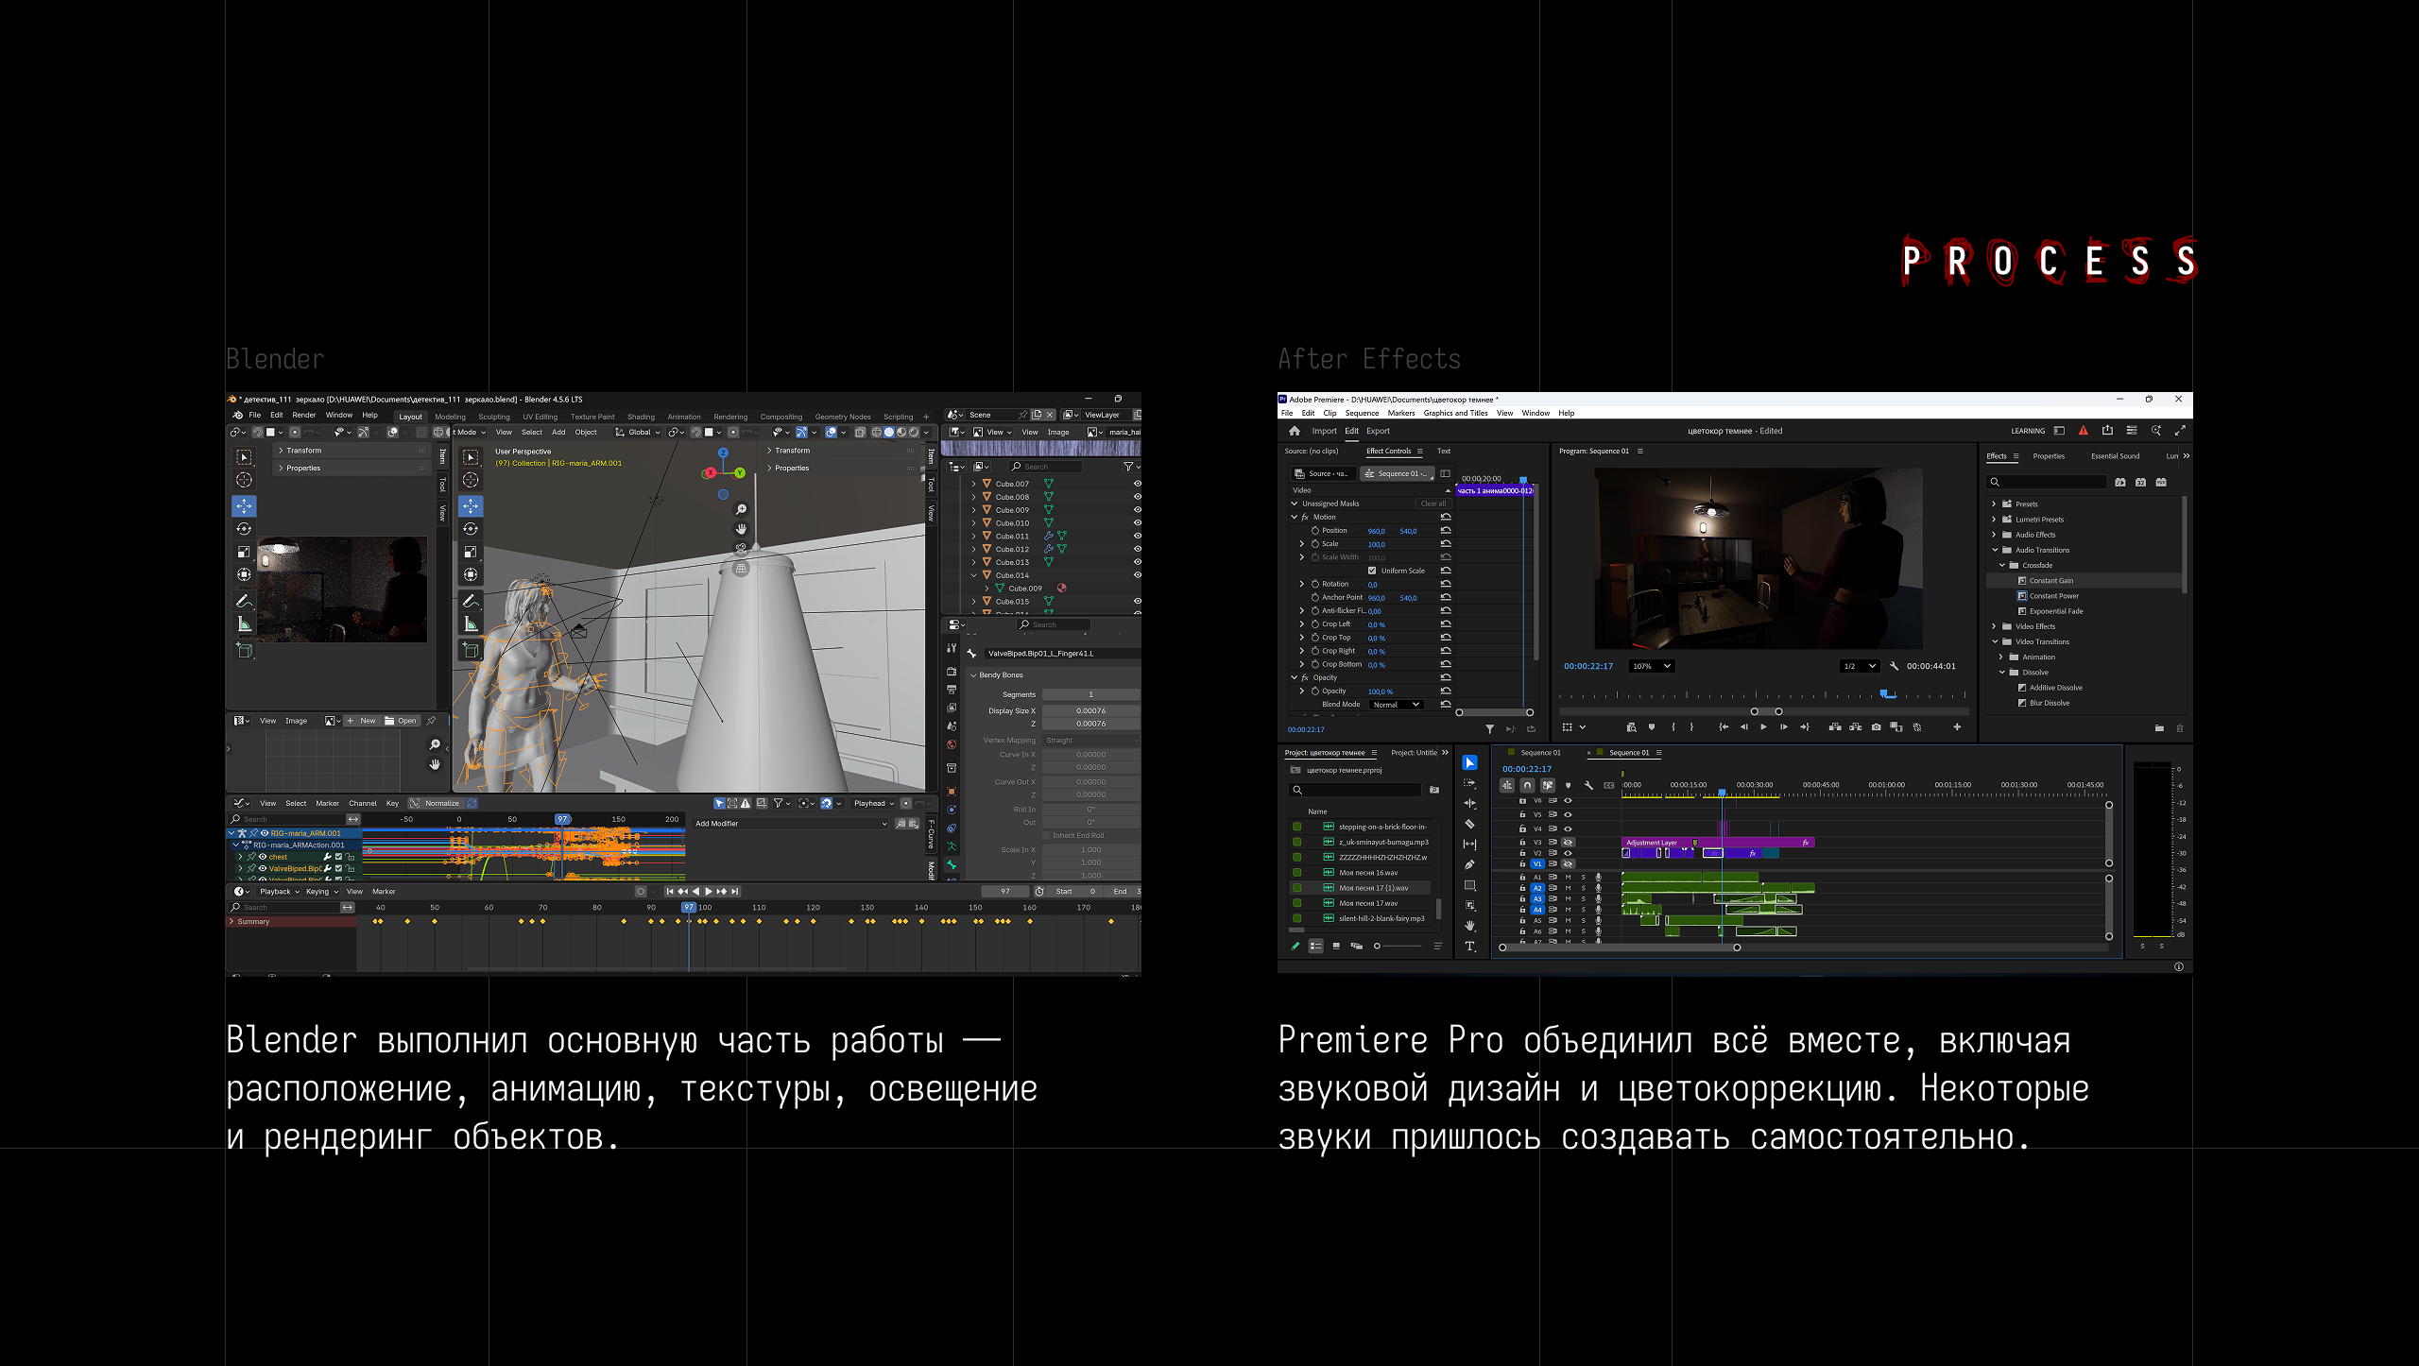Switch to Essential Sound tab in Premiere
The image size is (2419, 1366).
[2115, 456]
